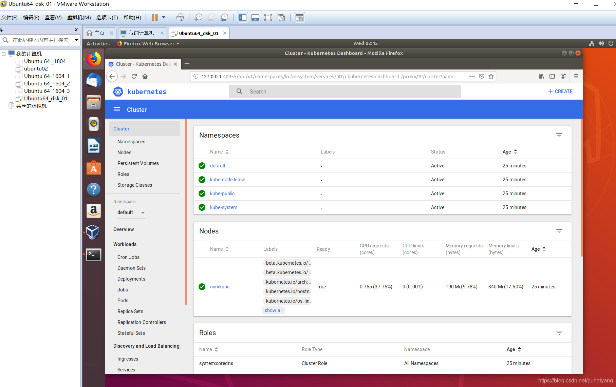
Task: Expand Firefox Web Browser app menu
Action: tap(148, 43)
